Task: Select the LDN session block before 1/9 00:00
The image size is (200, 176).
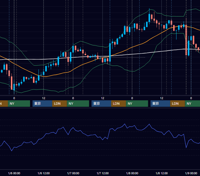Action: tap(177, 104)
